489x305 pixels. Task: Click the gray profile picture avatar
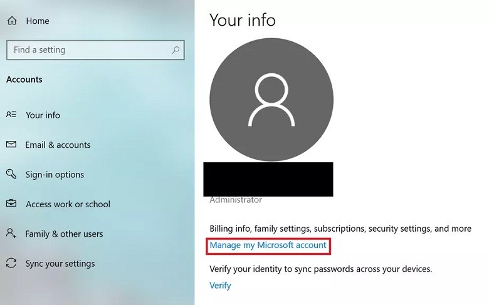[271, 100]
